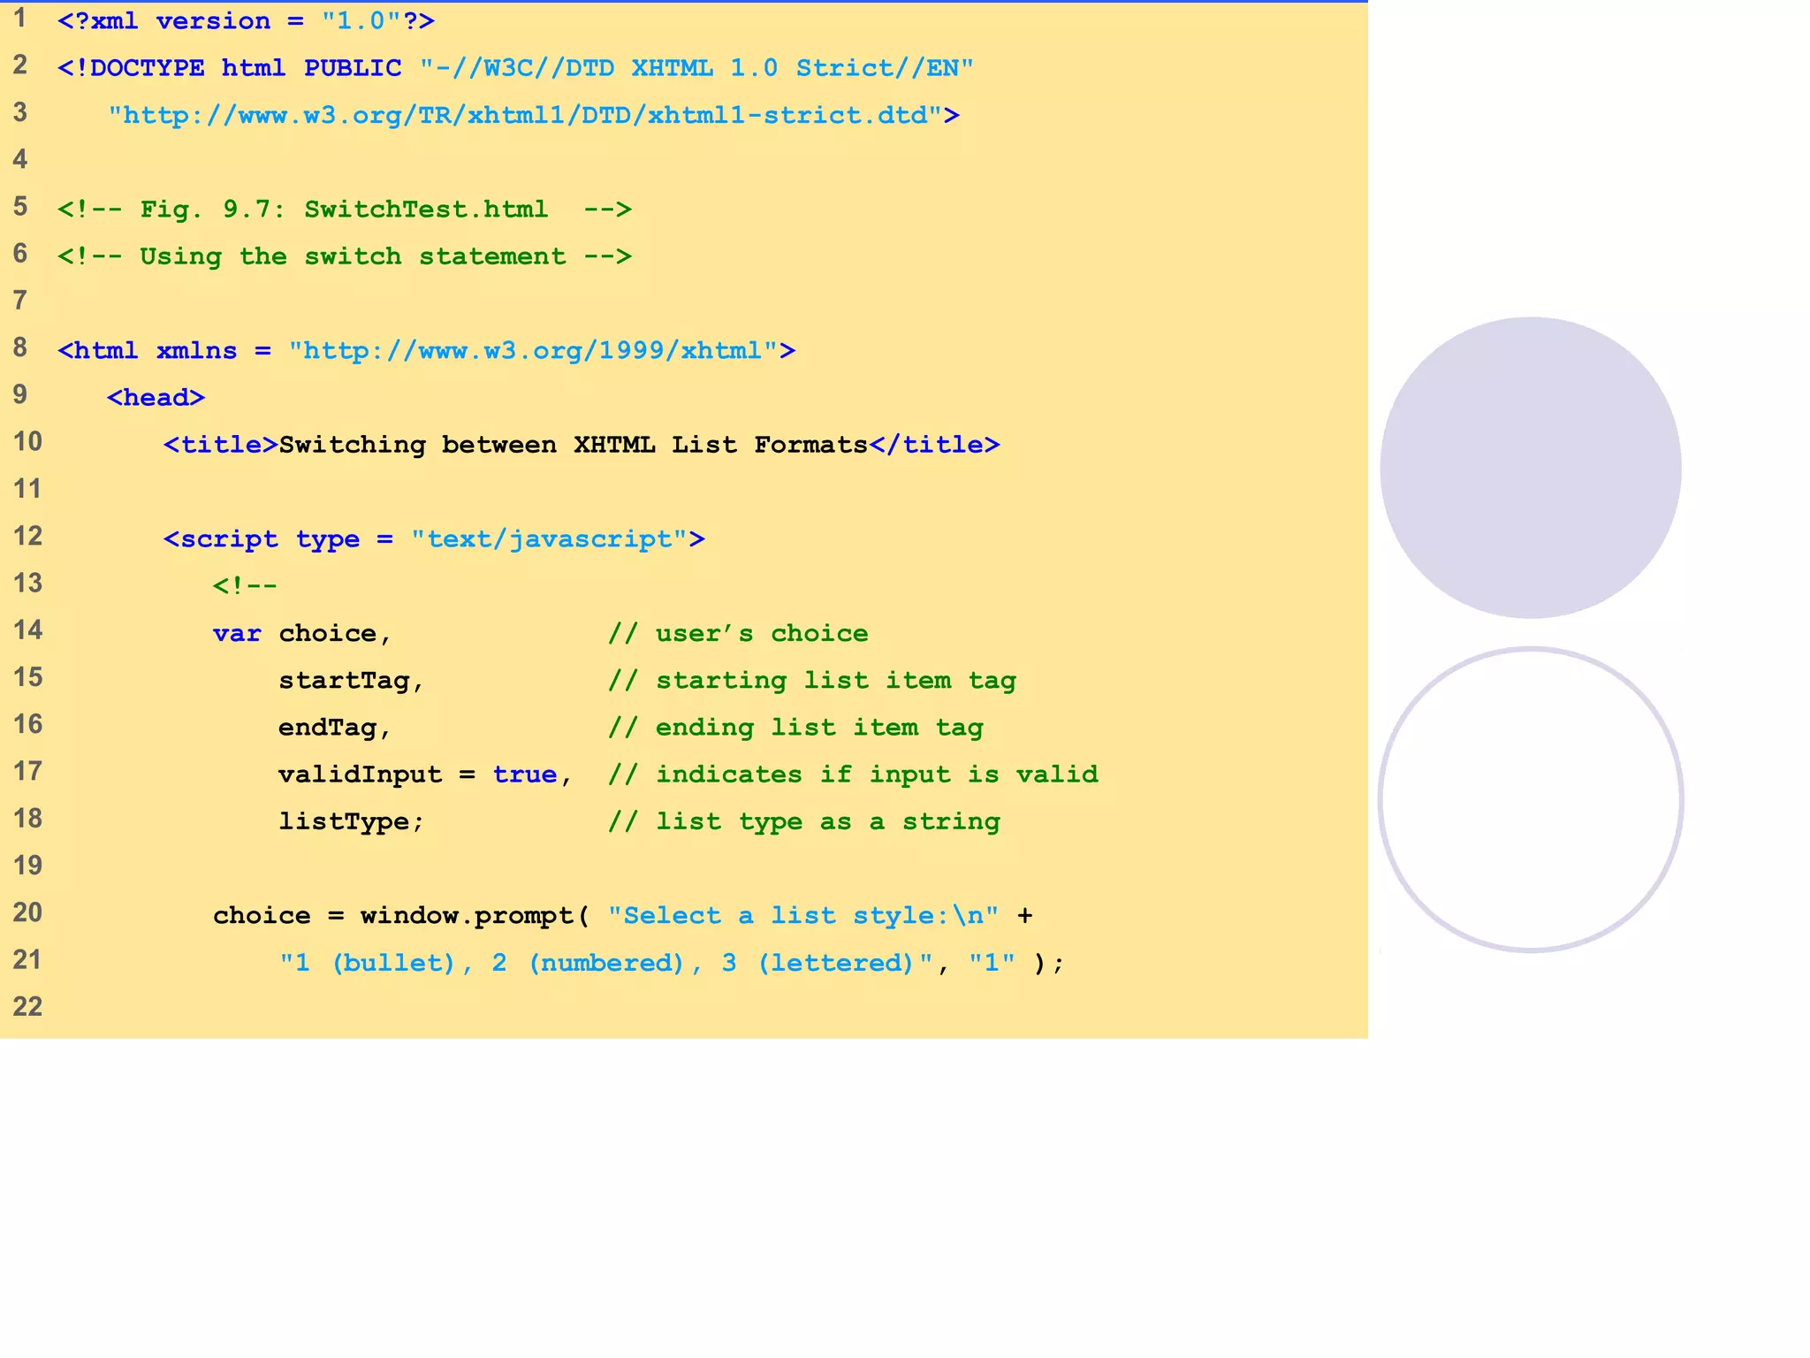Screen dimensions: 1810x1358
Task: Click the "Select a list style:\n" string
Action: tap(803, 916)
